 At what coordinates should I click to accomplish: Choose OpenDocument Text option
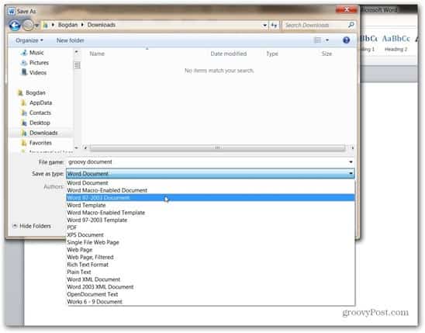(x=210, y=294)
